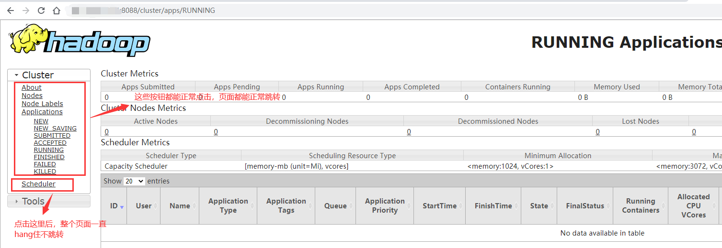Click the <memory:1024, vCores:1> value
The width and height of the screenshot is (722, 248).
pos(510,166)
